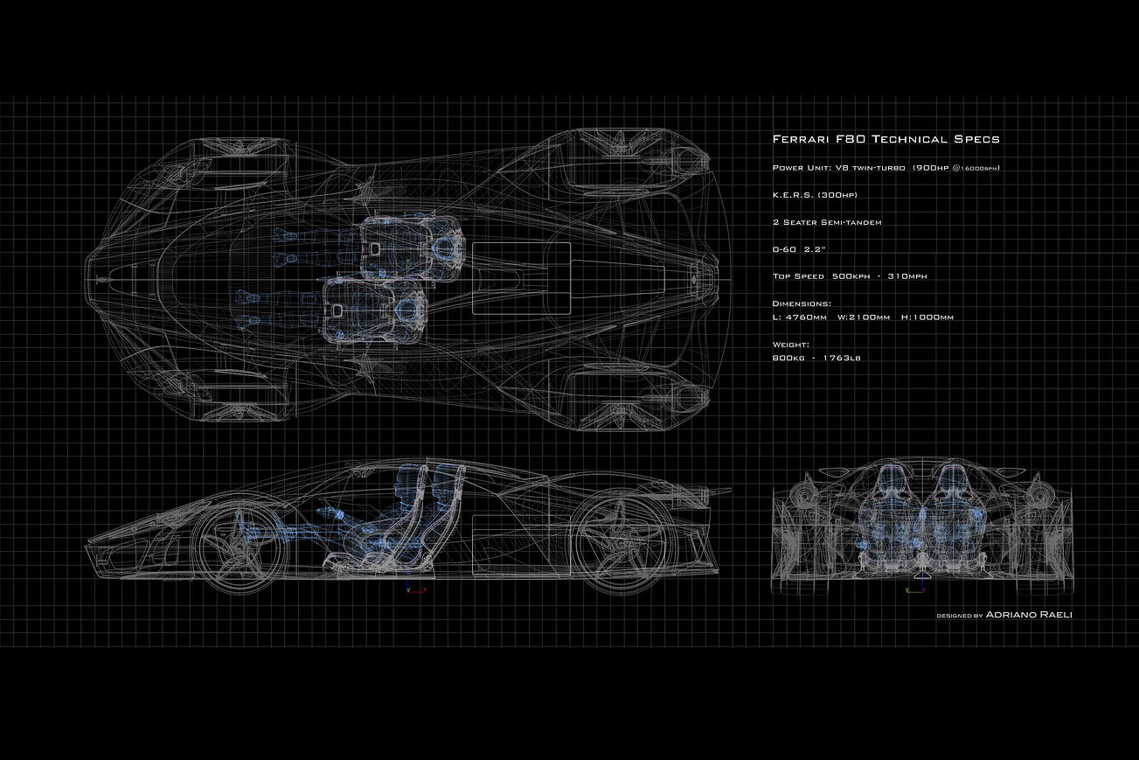Click the designed by Adriano Raeli credit
Screen dimensions: 1139x760
pos(1004,615)
